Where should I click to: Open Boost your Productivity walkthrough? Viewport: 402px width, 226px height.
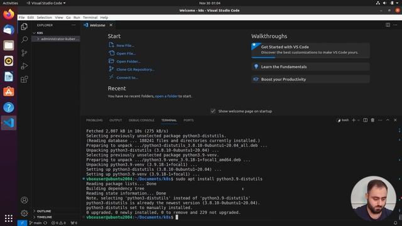pos(310,79)
